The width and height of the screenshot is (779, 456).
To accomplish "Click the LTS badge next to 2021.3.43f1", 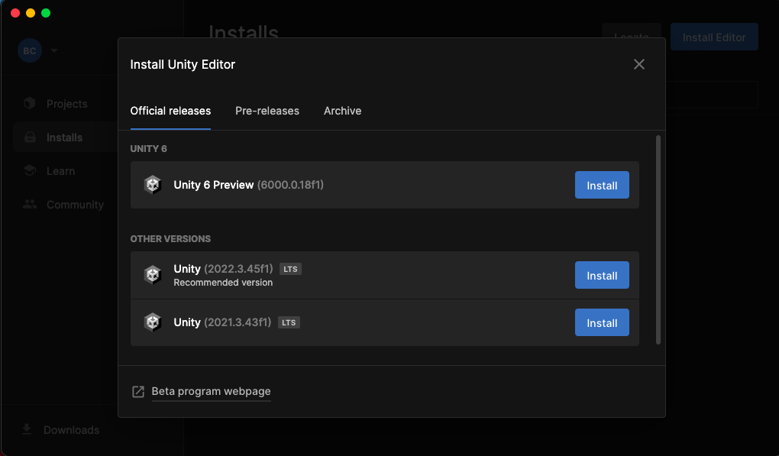I will coord(289,322).
